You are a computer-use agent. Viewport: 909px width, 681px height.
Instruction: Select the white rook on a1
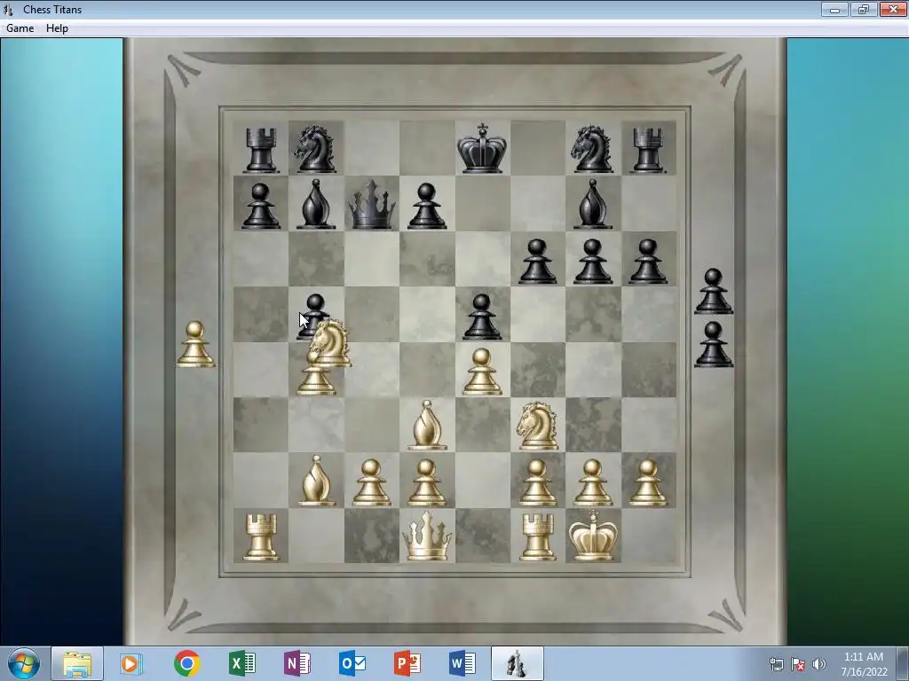pos(261,538)
